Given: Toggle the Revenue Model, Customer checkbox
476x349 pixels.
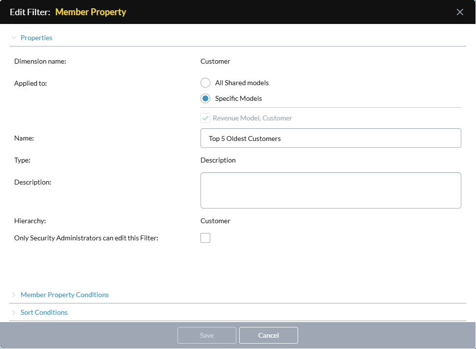Looking at the screenshot, I should (205, 118).
